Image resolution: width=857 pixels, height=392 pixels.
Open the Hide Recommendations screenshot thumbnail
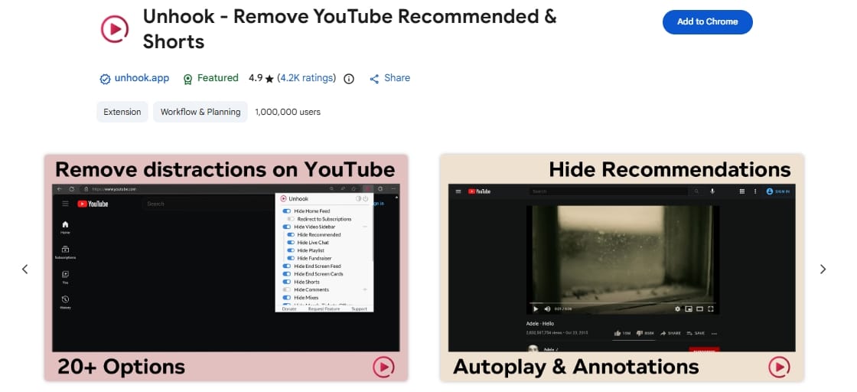(622, 268)
